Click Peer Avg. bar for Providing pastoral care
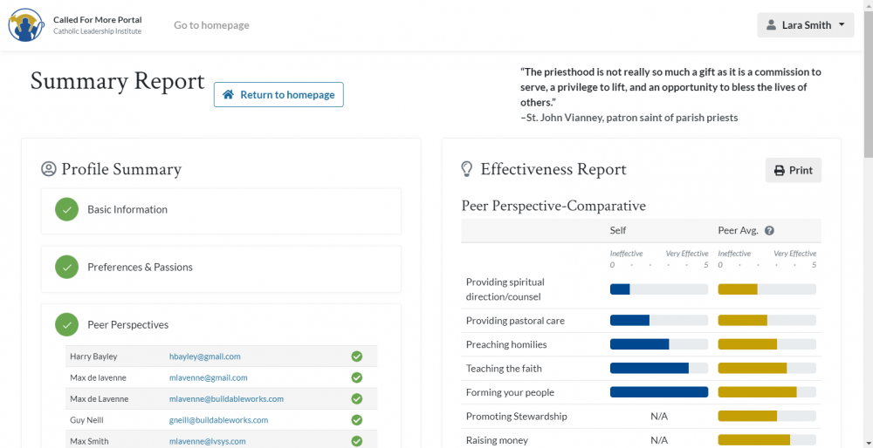 click(x=767, y=320)
